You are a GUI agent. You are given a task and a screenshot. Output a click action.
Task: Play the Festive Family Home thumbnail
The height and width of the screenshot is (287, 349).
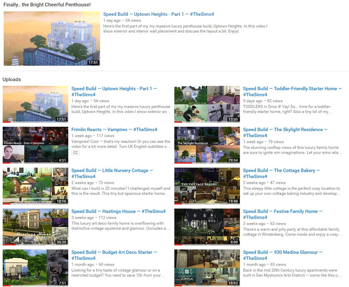click(207, 227)
